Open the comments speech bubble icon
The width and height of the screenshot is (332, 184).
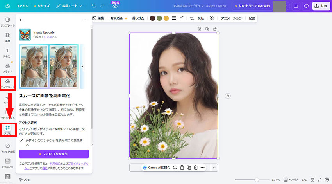point(306,6)
